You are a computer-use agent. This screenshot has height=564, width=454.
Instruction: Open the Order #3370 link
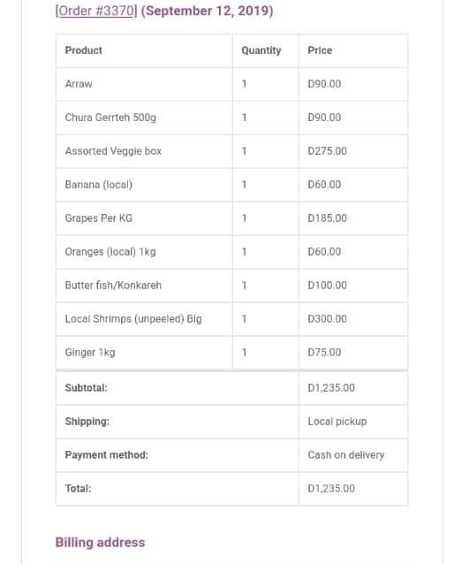pyautogui.click(x=96, y=11)
